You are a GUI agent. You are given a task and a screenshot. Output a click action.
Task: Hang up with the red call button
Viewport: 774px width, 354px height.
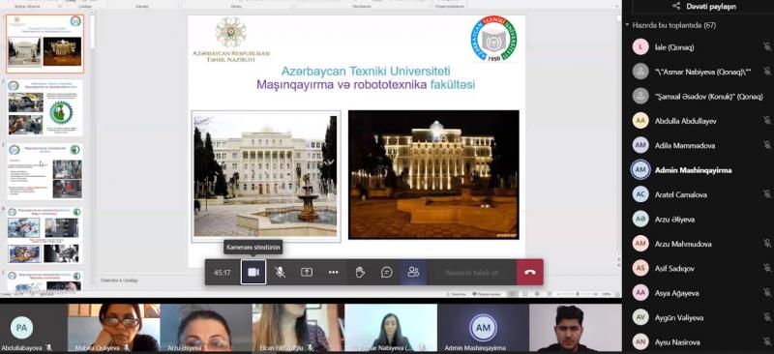point(530,272)
